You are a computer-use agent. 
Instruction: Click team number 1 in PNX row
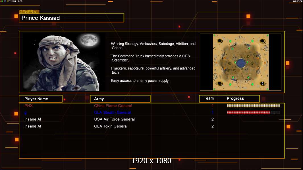212,106
